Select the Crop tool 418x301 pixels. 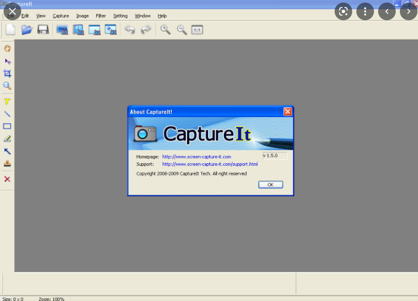(7, 74)
